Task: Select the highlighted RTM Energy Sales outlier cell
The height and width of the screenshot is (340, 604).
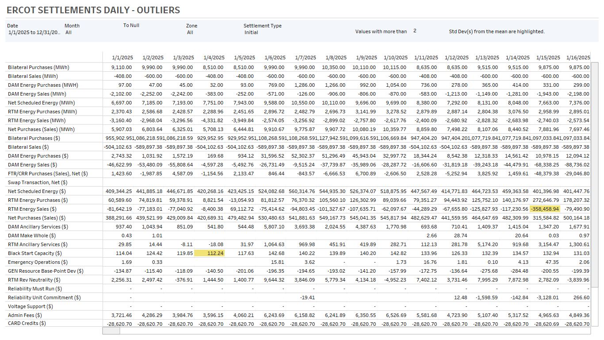Action: click(545, 209)
